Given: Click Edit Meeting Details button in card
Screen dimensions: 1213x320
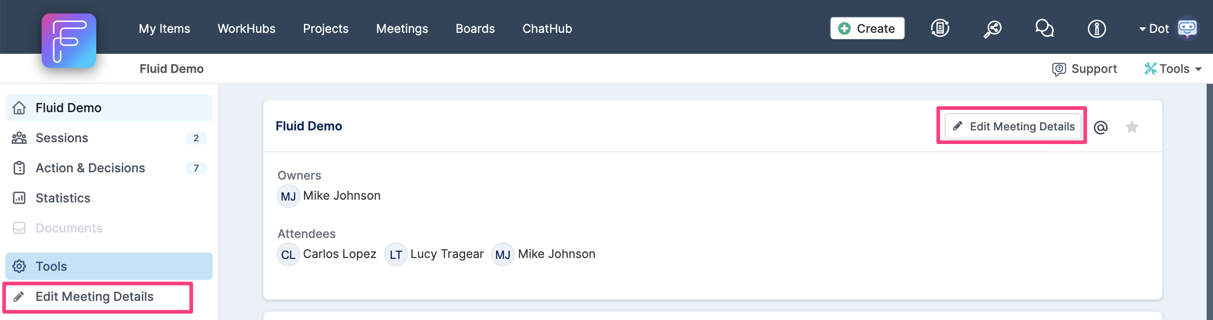Looking at the screenshot, I should (x=1013, y=126).
